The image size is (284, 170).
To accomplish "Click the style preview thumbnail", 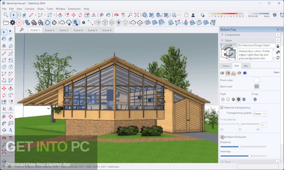I will 229,52.
